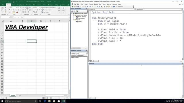
Task: Select Module1 in the Project tree
Action: pos(80,21)
